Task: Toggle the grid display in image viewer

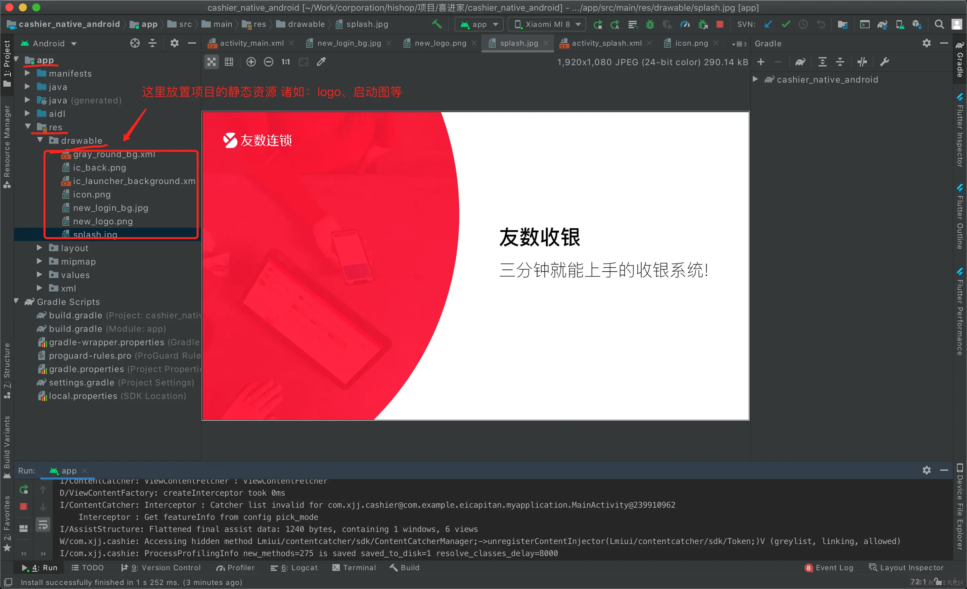Action: tap(229, 61)
